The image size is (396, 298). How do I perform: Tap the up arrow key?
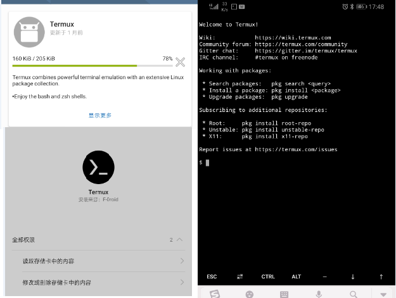tap(381, 276)
